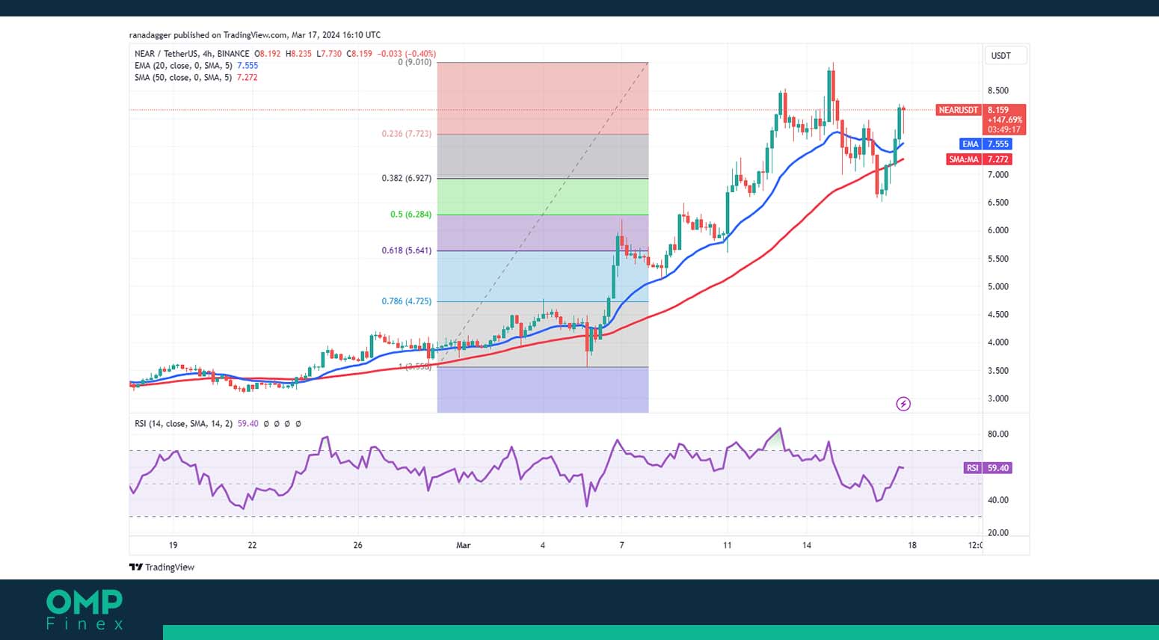Click the NEARUSDT price label

(958, 110)
